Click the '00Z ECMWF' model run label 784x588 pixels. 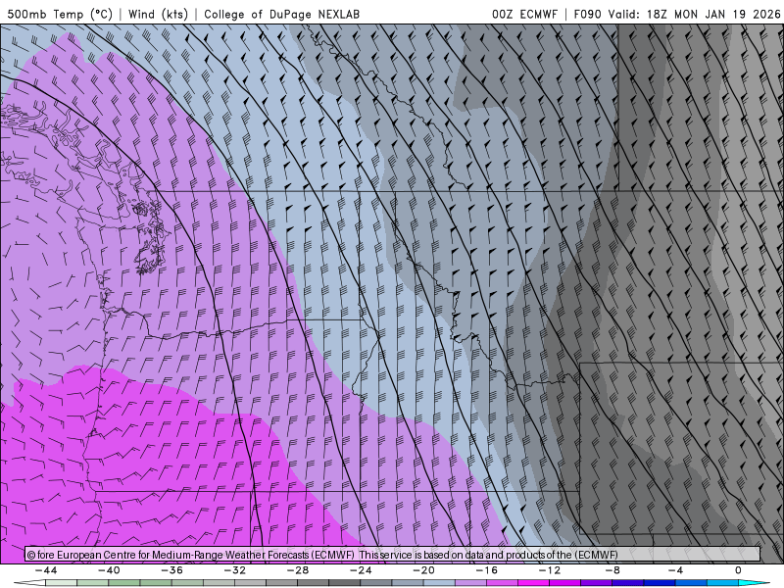(524, 14)
